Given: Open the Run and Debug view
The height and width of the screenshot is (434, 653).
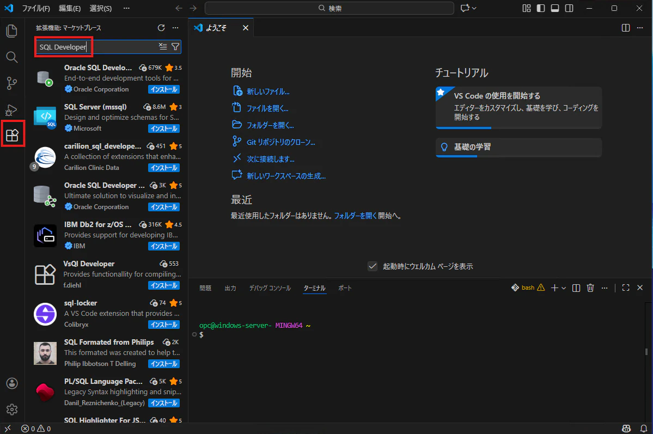Looking at the screenshot, I should tap(11, 110).
